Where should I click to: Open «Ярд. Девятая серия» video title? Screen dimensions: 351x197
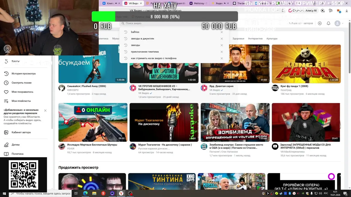[x=221, y=86]
